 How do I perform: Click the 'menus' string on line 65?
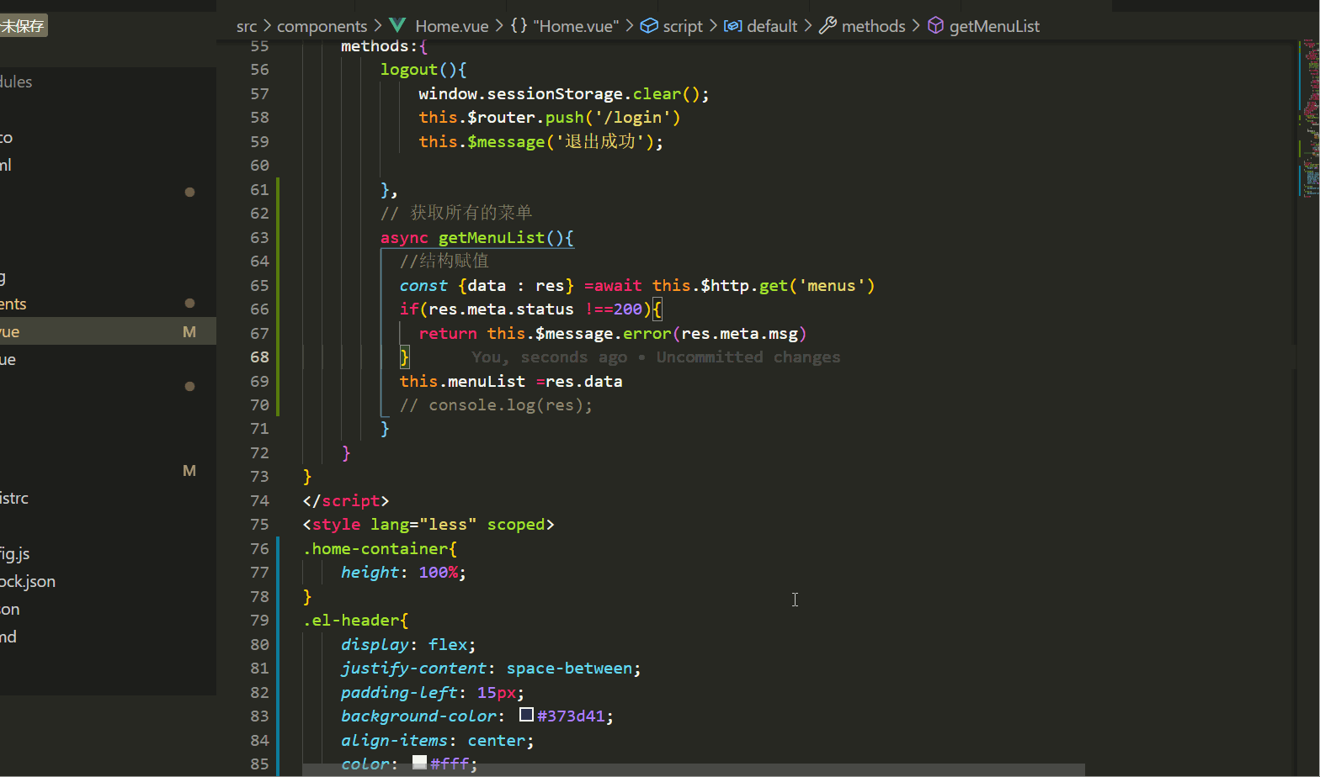pos(832,286)
